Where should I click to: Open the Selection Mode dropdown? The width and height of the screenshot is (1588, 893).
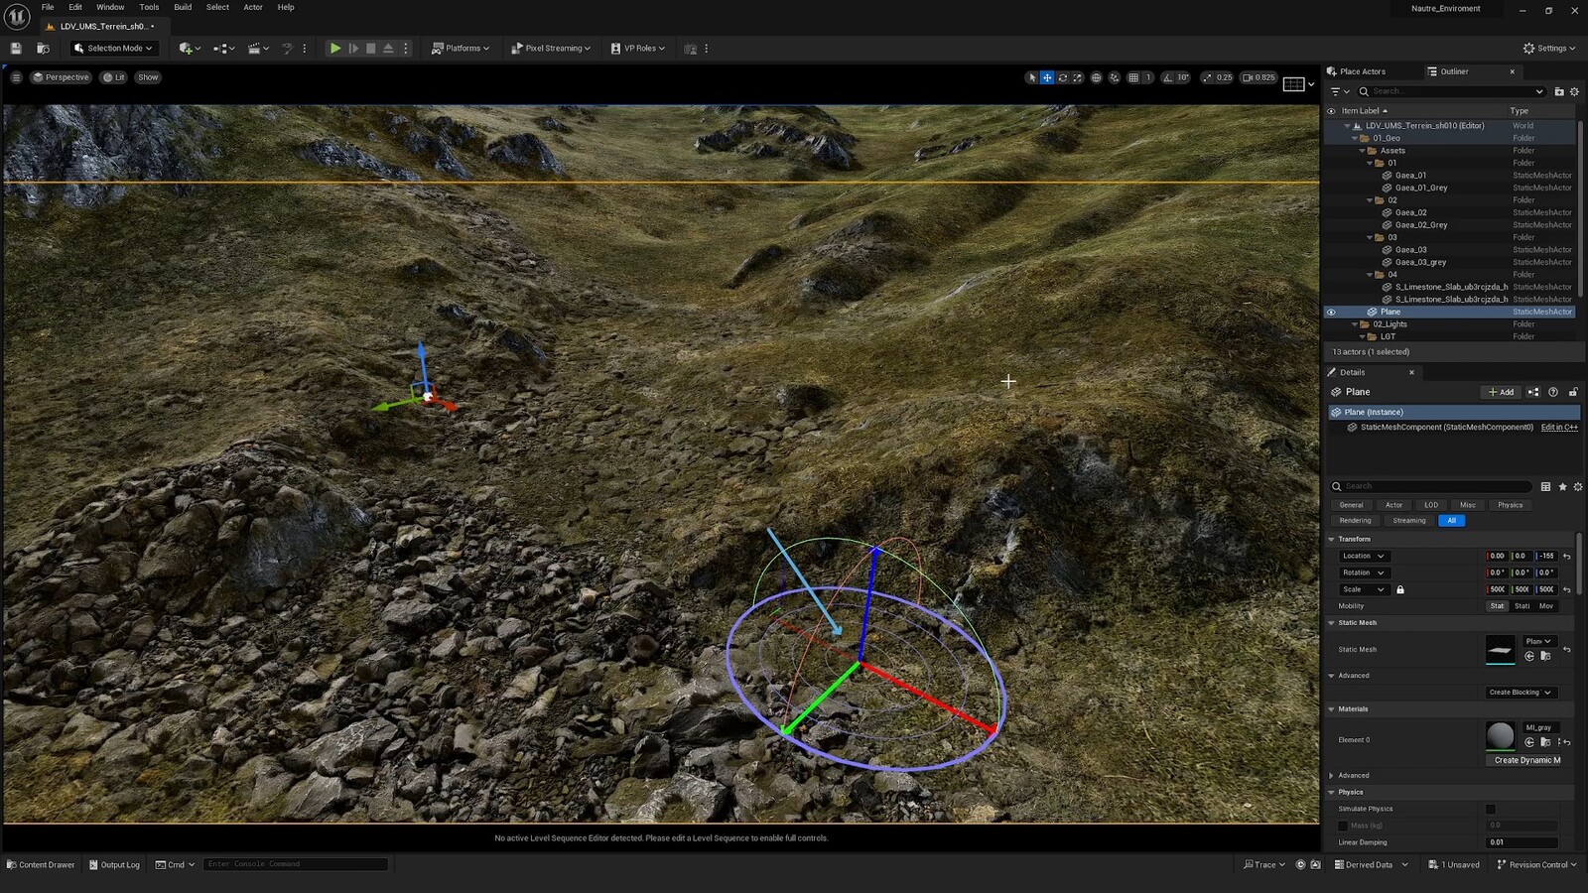pos(113,48)
